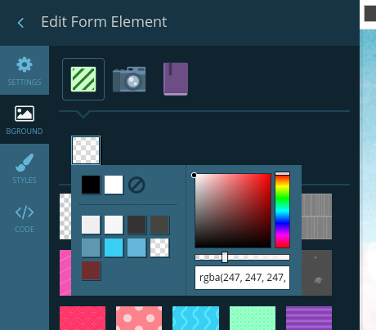376x330 pixels.
Task: Switch to the BGROUND tab
Action: (25, 119)
